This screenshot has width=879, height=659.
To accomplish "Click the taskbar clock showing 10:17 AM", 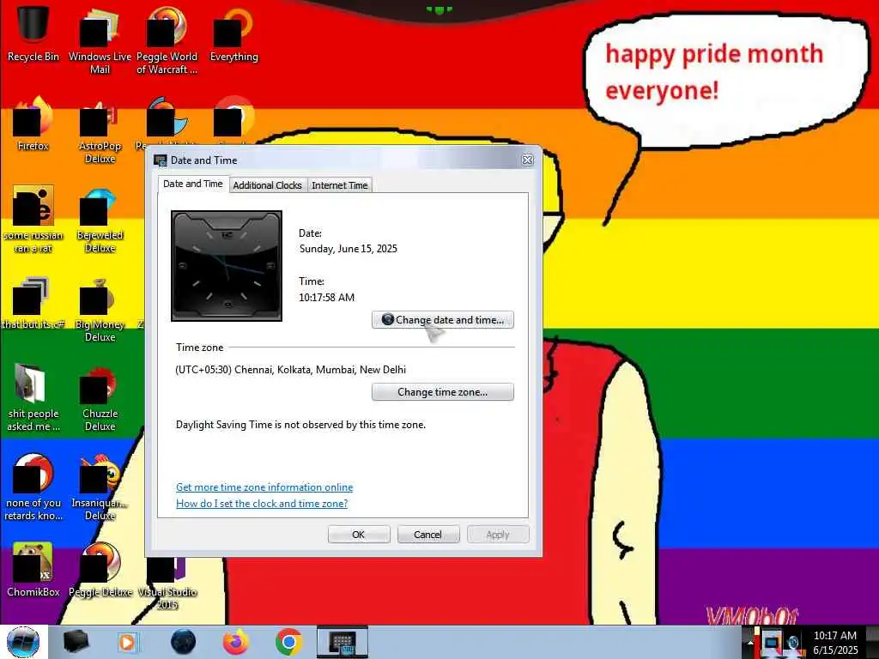I will click(x=835, y=643).
